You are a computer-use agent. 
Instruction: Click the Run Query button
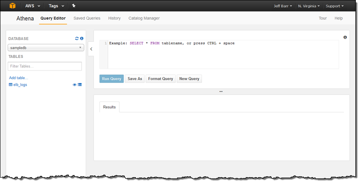pos(112,79)
